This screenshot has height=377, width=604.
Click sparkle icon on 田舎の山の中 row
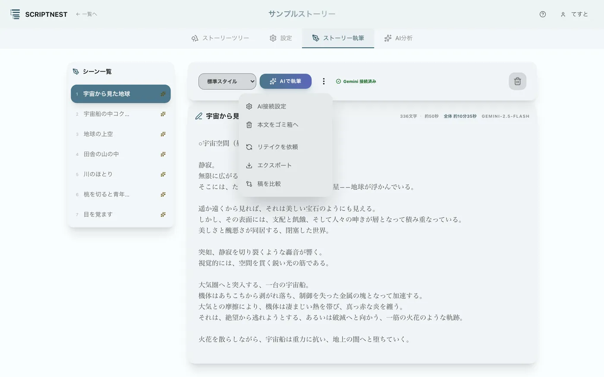click(163, 154)
